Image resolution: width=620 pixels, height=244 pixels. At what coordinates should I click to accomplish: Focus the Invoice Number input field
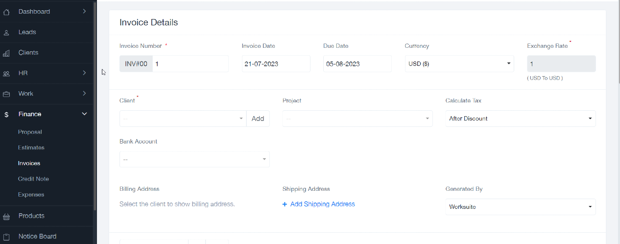click(x=190, y=64)
